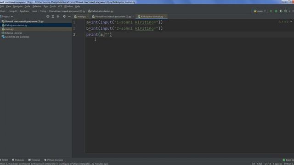This screenshot has height=165, width=294.
Task: Open the Code menu
Action: pyautogui.click(x=28, y=6)
